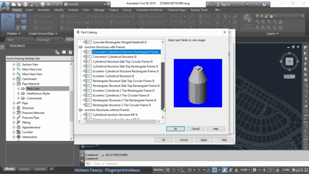Click the Plot/Print icon in quick access toolbar

click(42, 4)
